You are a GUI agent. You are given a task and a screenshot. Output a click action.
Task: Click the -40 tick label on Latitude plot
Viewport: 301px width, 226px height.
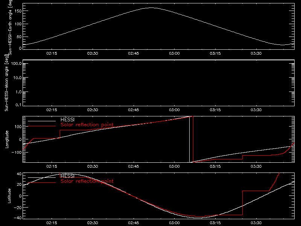(18, 218)
